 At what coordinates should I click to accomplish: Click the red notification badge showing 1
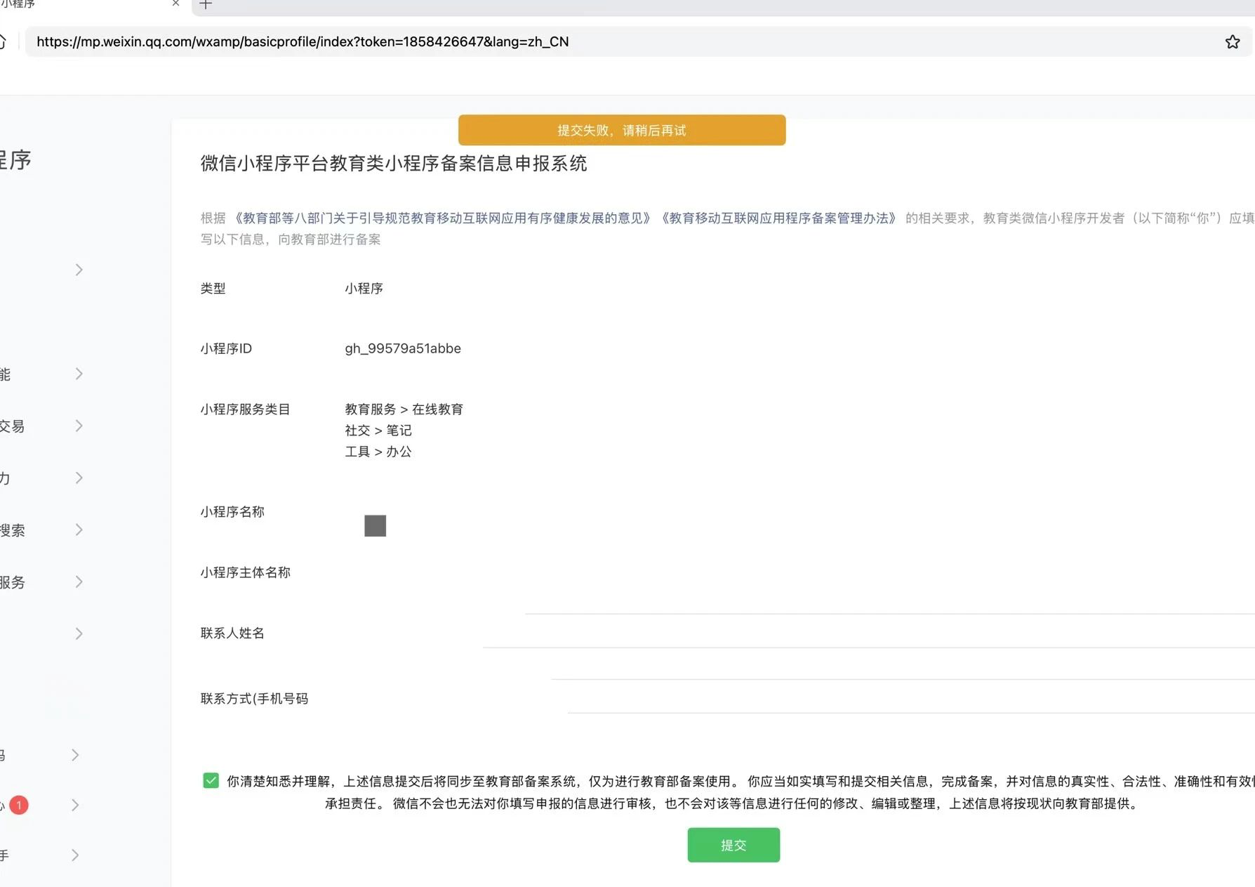click(x=19, y=805)
